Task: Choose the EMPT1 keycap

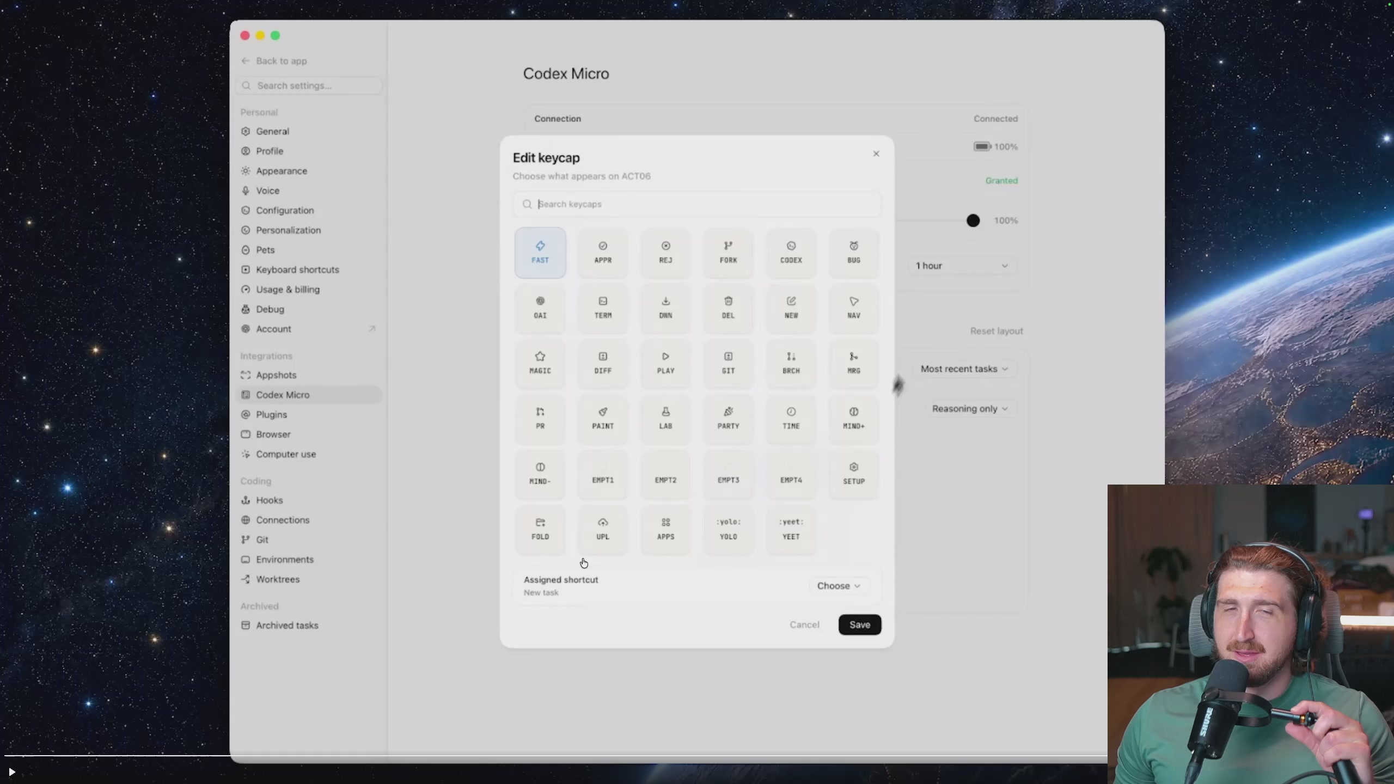Action: point(603,474)
